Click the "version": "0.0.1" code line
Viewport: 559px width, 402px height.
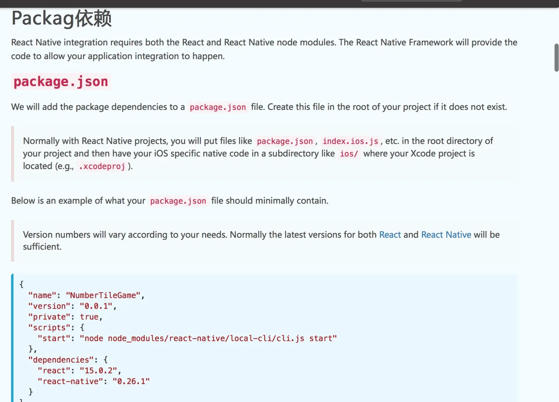coord(72,306)
